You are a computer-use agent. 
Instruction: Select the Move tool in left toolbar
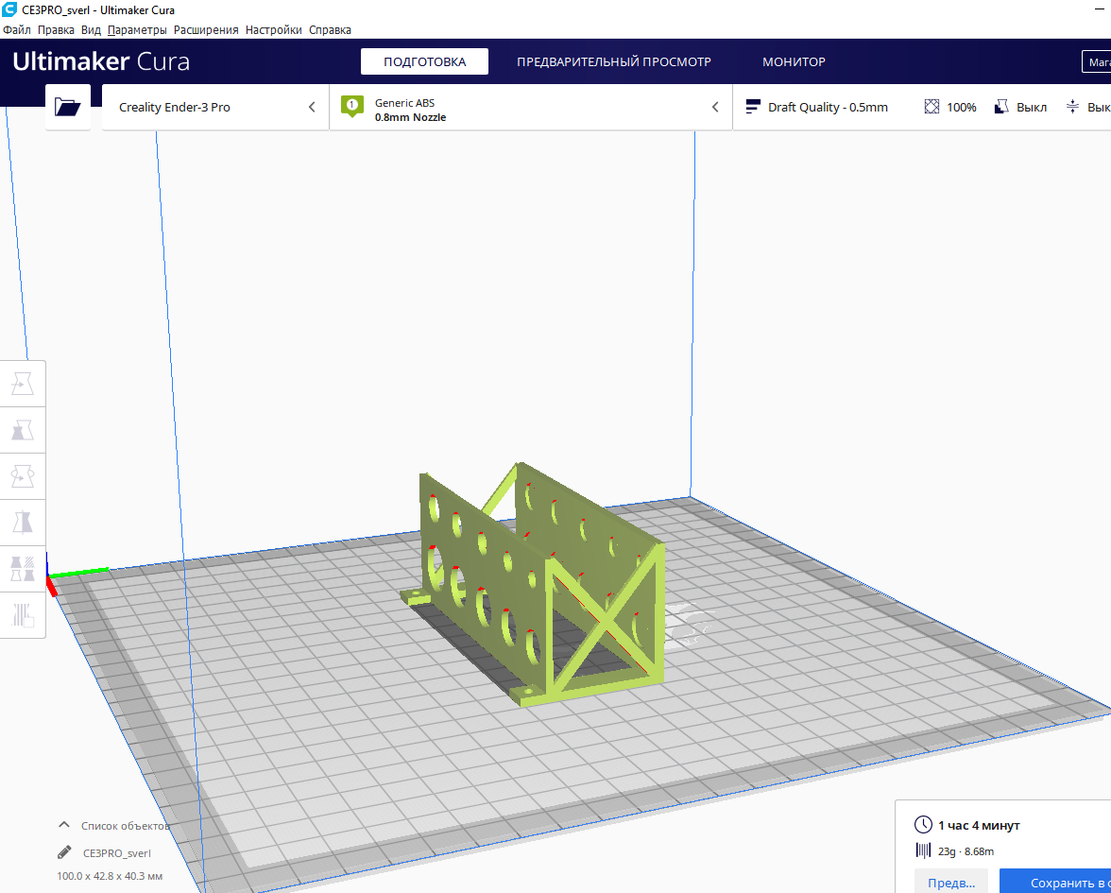(23, 384)
